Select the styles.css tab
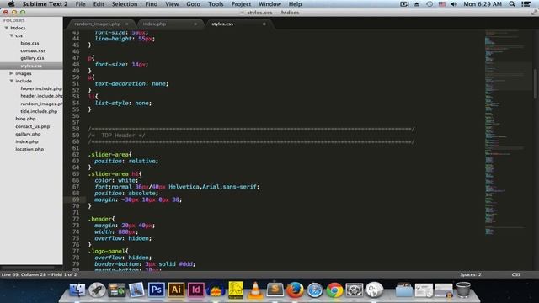Viewport: 539px width, 303px height. tap(222, 24)
